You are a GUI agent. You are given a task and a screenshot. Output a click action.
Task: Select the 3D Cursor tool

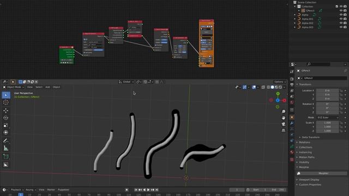[x=6, y=102]
